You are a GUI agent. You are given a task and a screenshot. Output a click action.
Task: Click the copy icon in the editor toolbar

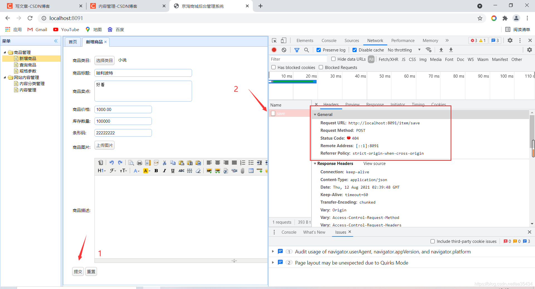[173, 163]
